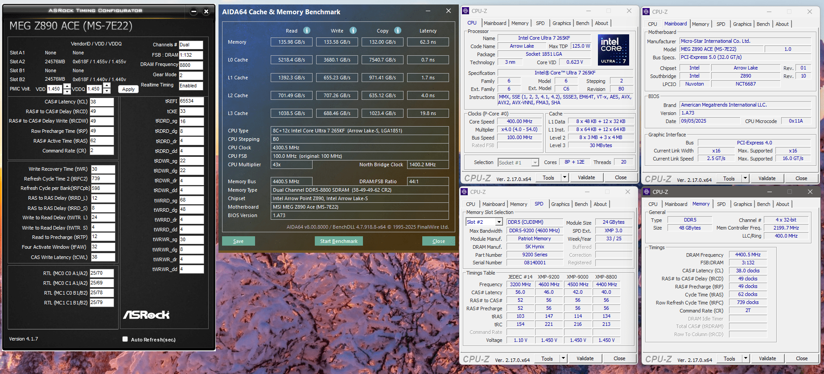Open Graphics tab in CPU-Z Mainboard window
This screenshot has width=824, height=374.
742,24
